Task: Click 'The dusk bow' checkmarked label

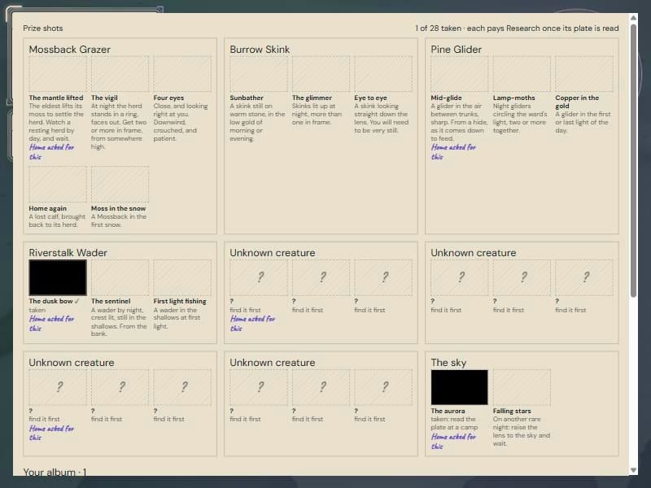Action: pos(54,301)
